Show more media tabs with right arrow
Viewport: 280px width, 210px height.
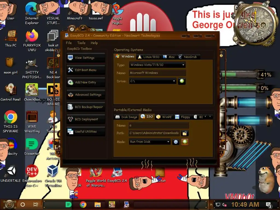[210, 116]
